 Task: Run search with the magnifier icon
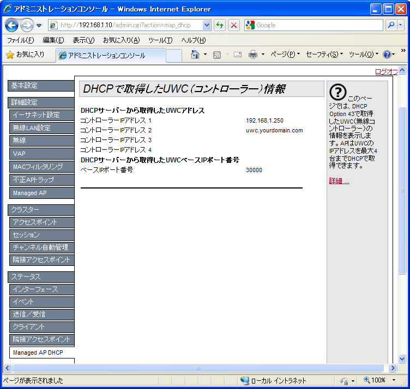pos(391,25)
